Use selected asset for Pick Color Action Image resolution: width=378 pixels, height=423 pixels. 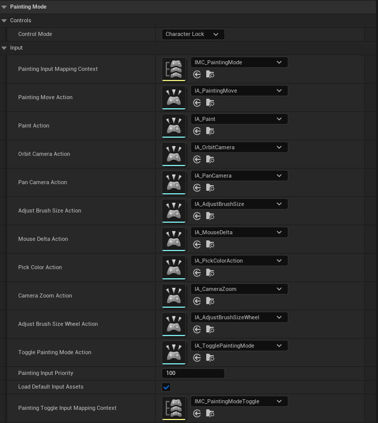click(x=197, y=273)
